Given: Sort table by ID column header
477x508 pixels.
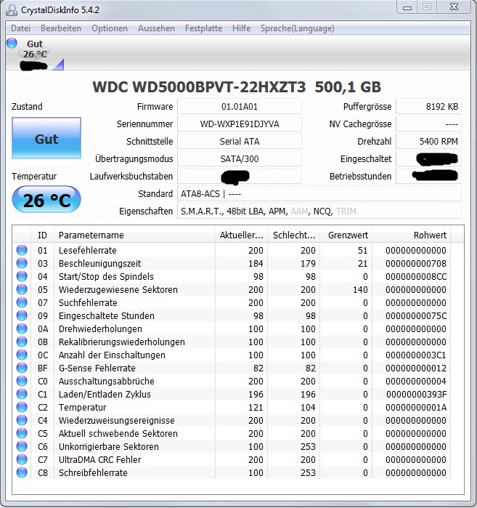Looking at the screenshot, I should pyautogui.click(x=42, y=235).
